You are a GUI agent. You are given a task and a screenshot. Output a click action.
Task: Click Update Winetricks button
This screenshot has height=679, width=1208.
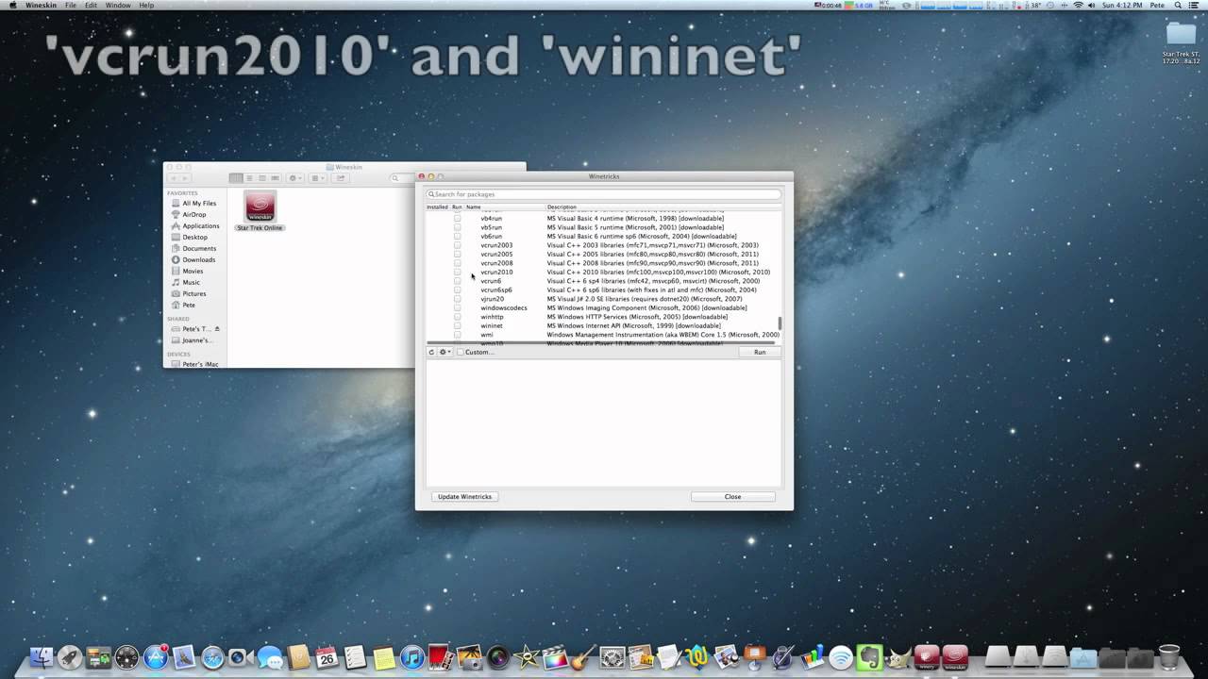[x=464, y=497]
